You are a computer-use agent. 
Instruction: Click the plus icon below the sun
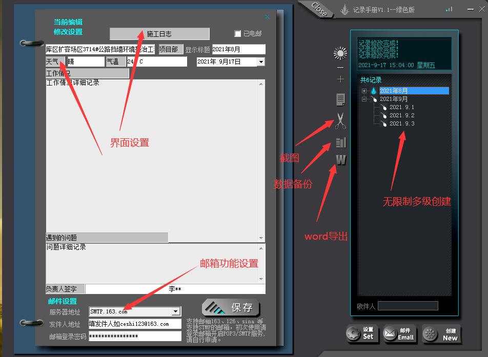point(340,79)
